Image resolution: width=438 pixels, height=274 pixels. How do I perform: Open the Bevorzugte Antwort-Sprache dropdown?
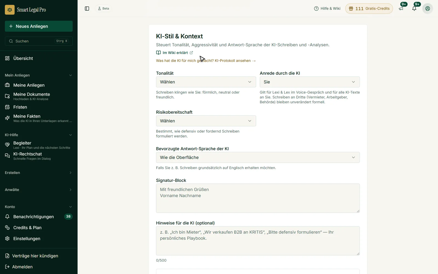[x=258, y=158]
